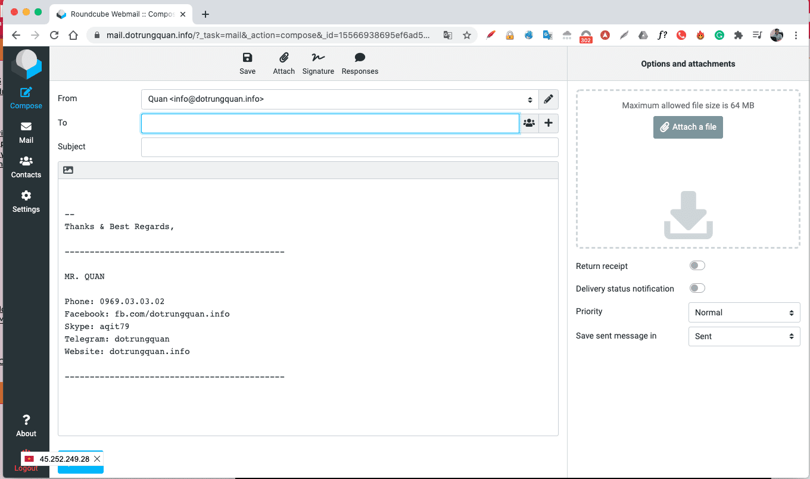Open Contacts in the sidebar

click(26, 167)
